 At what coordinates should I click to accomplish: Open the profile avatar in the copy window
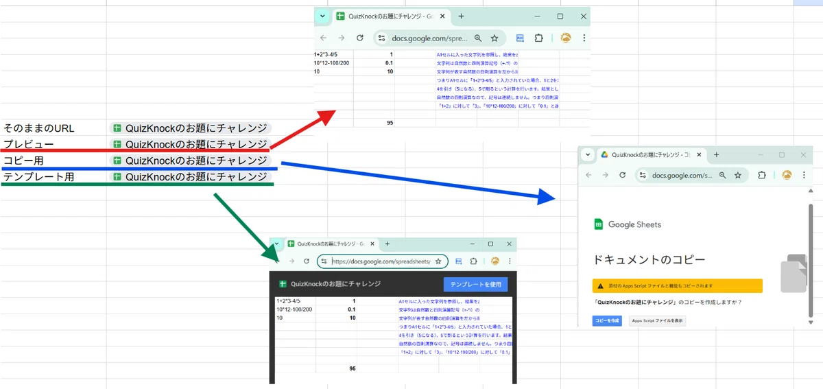(787, 175)
